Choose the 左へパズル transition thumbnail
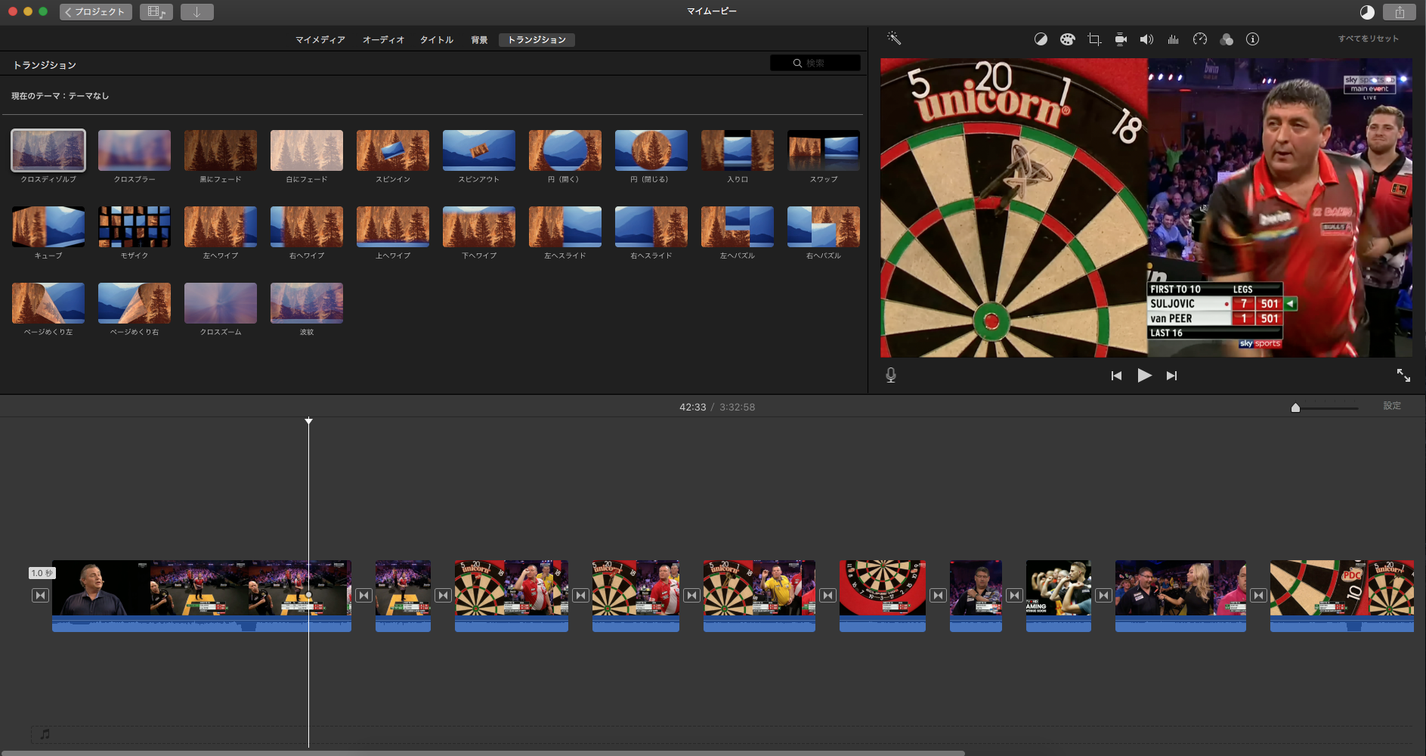Viewport: 1426px width, 756px height. coord(738,227)
